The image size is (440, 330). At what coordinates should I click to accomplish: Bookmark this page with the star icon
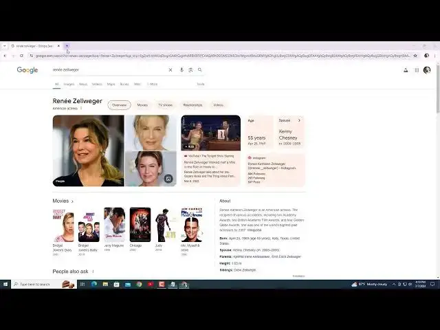point(415,56)
